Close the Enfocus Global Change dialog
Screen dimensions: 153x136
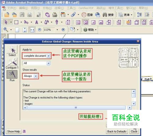click(138, 41)
